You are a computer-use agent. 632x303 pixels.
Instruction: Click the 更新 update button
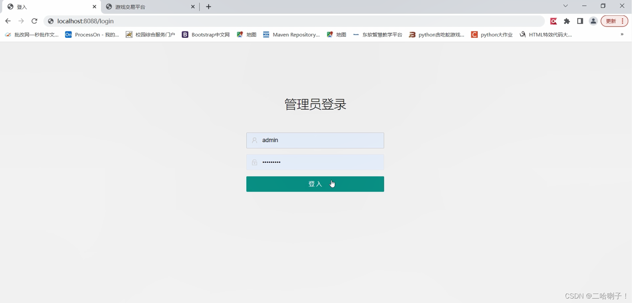coord(614,21)
